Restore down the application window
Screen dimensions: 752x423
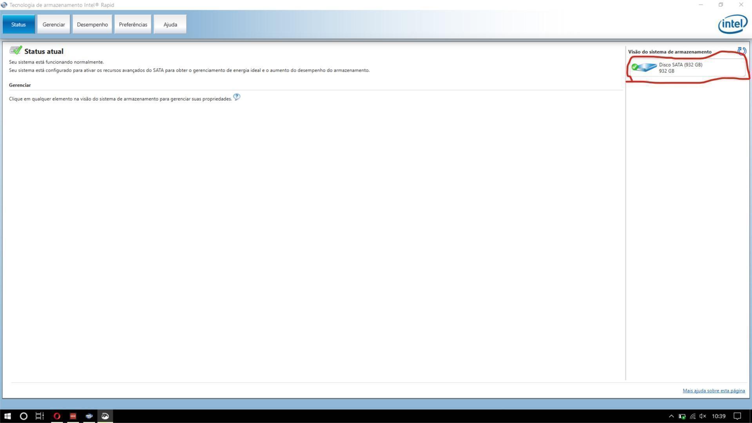[x=721, y=5]
